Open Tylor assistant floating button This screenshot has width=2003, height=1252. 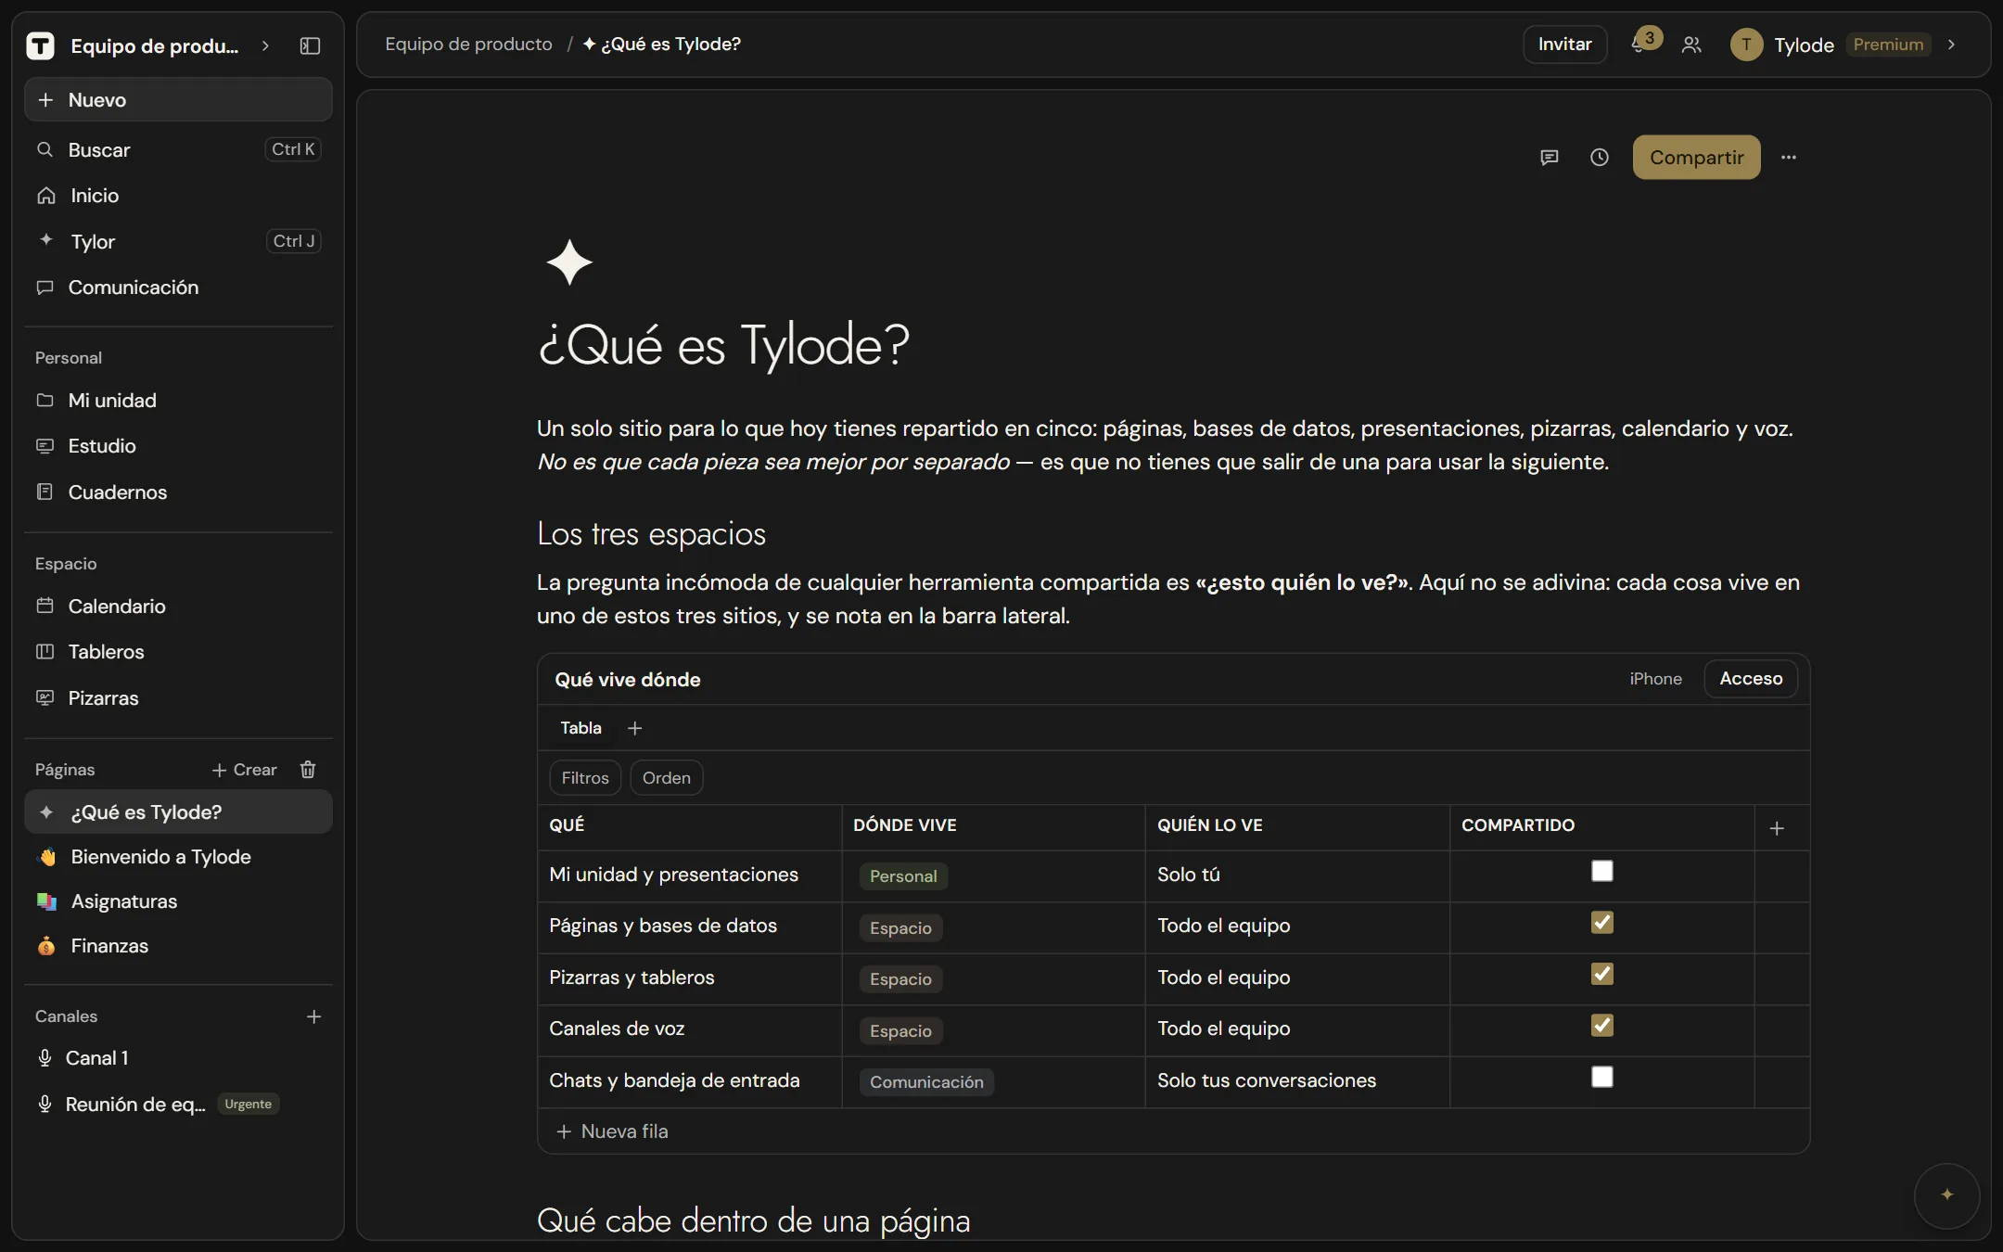click(x=1947, y=1195)
